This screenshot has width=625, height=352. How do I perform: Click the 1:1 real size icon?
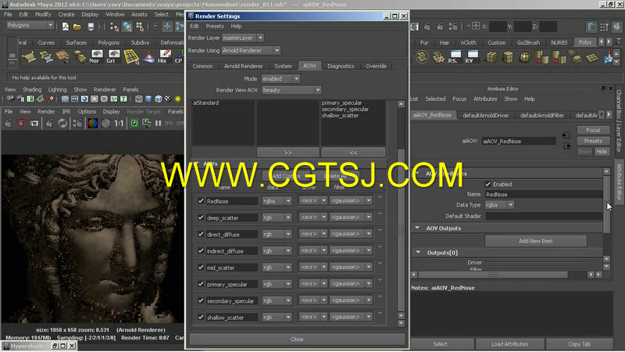[119, 124]
